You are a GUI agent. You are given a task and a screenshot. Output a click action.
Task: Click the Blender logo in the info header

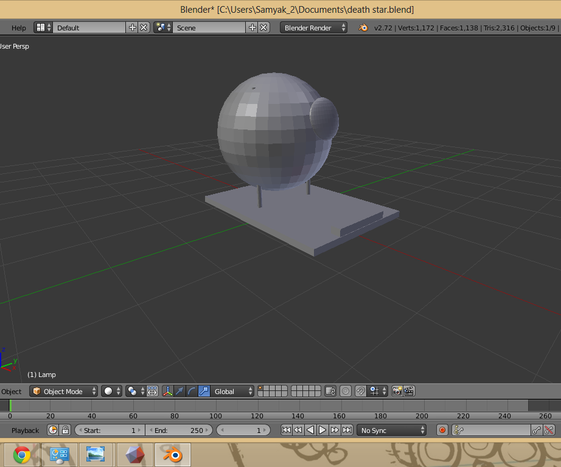click(363, 27)
